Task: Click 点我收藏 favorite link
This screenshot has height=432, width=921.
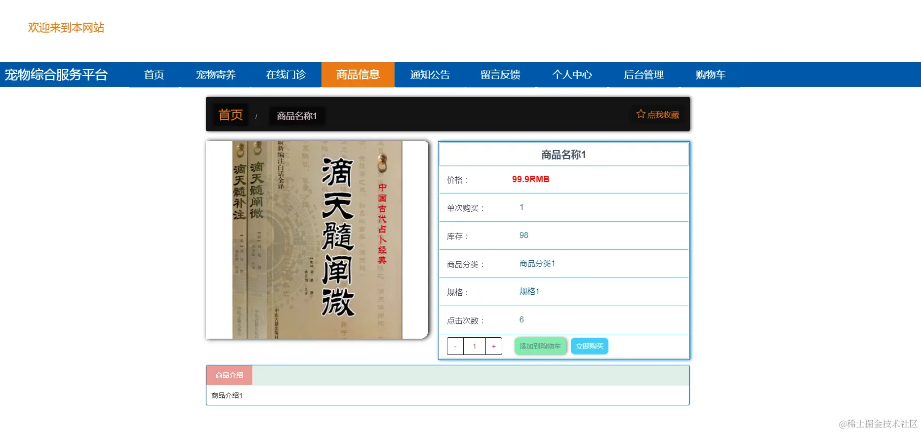Action: (658, 115)
